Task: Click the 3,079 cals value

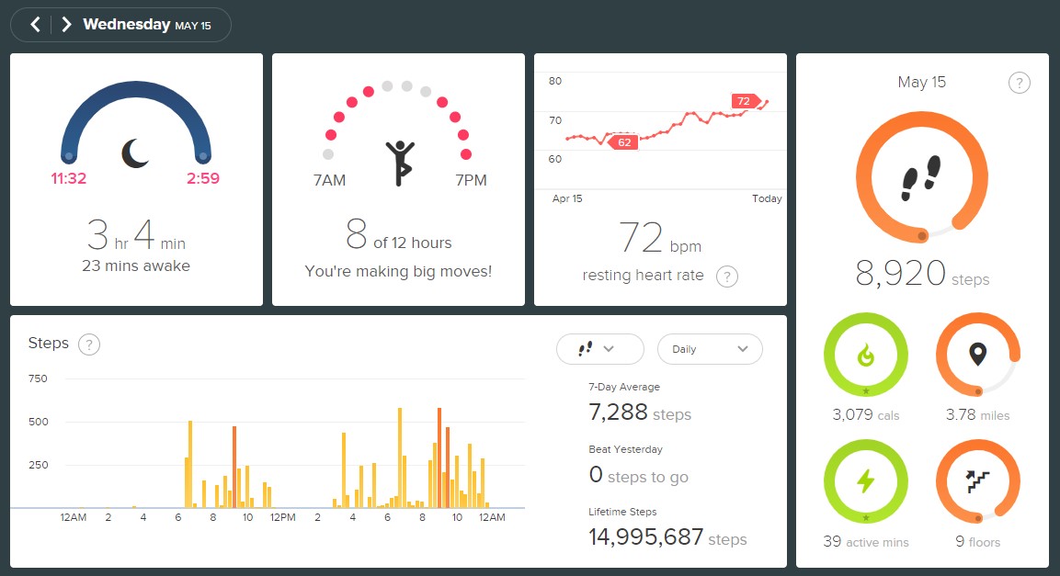Action: [x=865, y=414]
